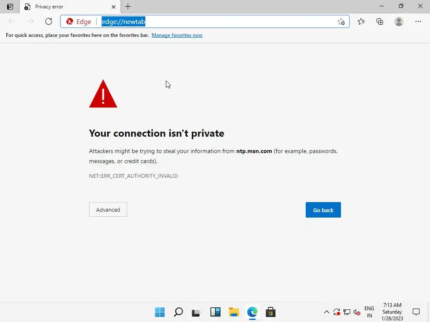This screenshot has width=430, height=322.
Task: Restore down the Edge window
Action: pos(401,6)
